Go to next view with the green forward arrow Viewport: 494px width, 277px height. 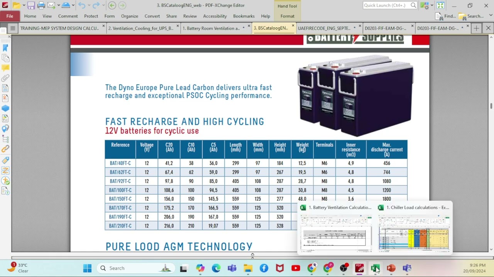(122, 5)
